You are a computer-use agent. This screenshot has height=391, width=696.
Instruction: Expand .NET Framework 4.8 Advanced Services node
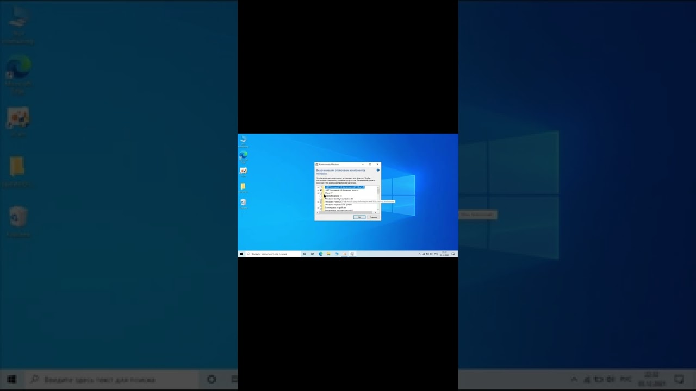[318, 190]
